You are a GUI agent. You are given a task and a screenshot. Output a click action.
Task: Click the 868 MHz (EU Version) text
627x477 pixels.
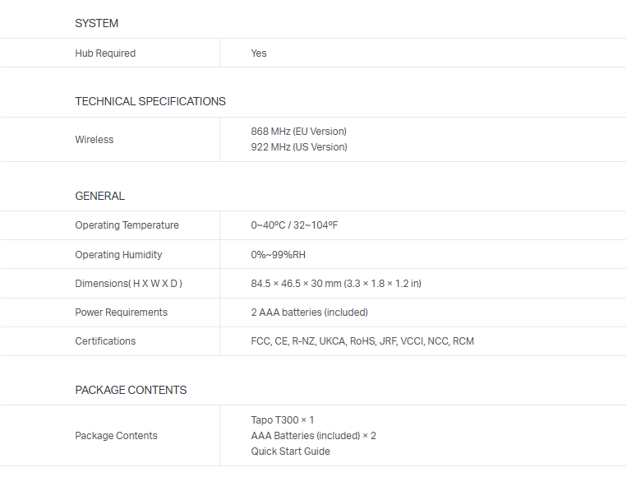pyautogui.click(x=298, y=132)
